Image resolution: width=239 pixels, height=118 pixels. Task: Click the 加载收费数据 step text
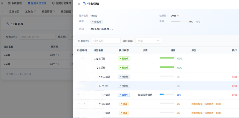click(145, 95)
